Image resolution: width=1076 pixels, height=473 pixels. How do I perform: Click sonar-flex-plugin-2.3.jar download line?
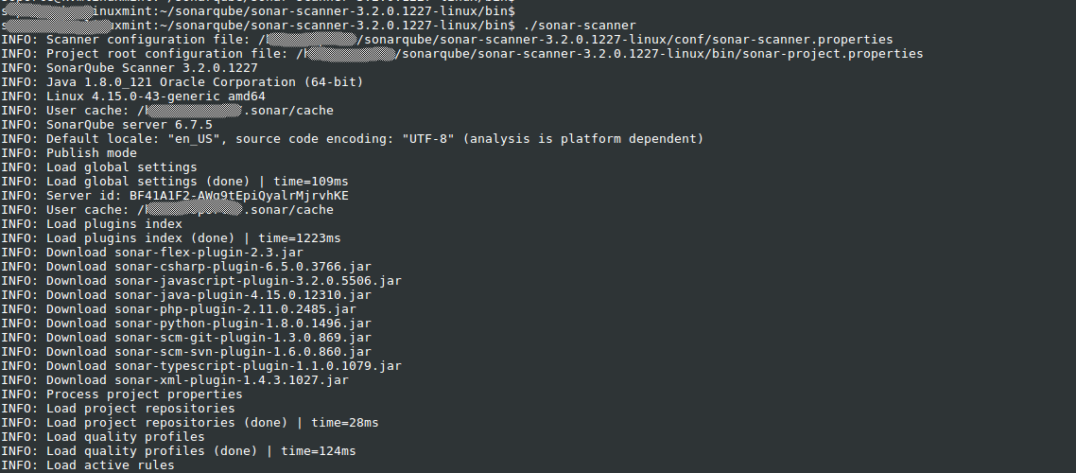174,253
